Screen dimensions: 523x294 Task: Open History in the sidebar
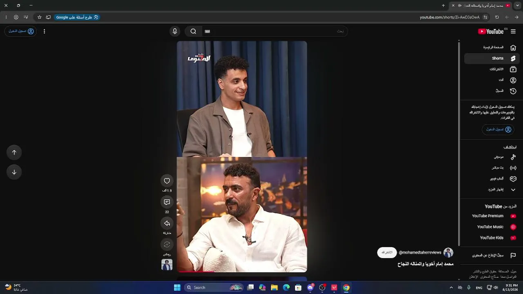point(492,91)
